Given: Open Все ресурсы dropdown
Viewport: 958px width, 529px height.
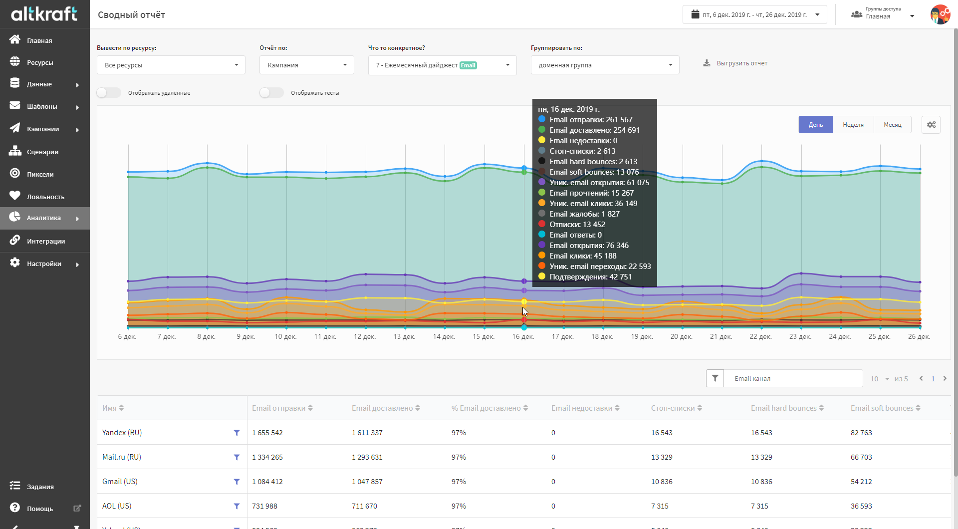Looking at the screenshot, I should pyautogui.click(x=171, y=65).
